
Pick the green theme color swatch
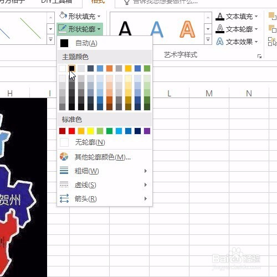(147, 69)
